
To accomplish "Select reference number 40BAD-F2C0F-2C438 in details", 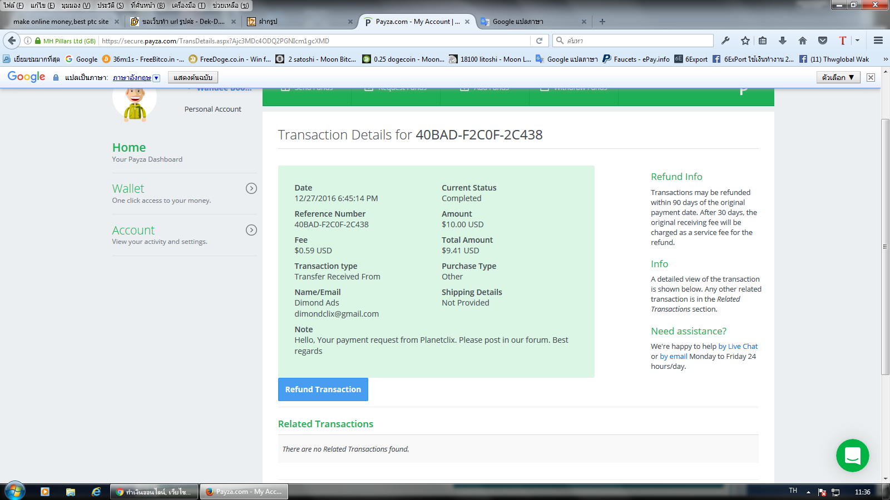I will (x=332, y=224).
